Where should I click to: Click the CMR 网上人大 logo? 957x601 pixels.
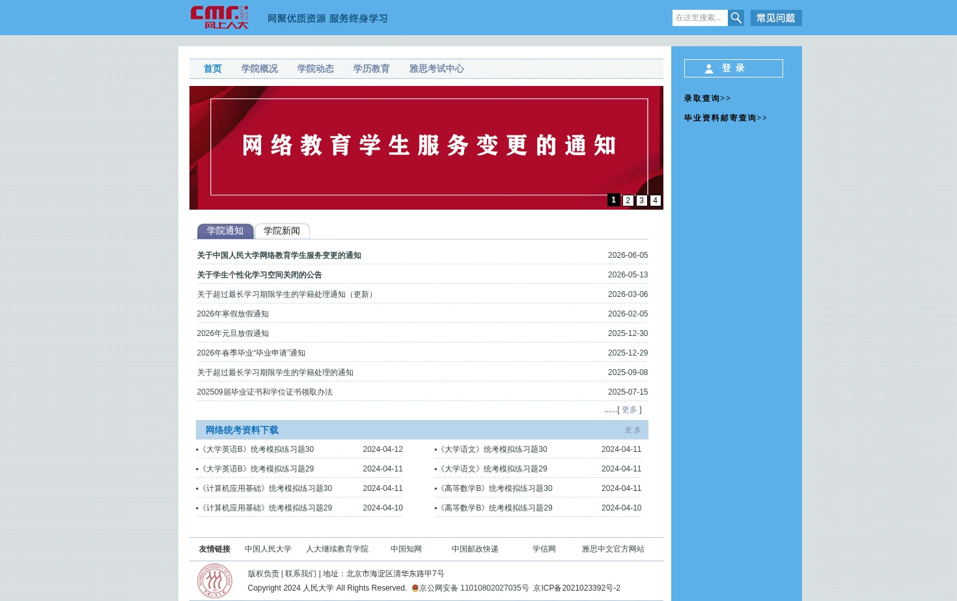pyautogui.click(x=219, y=18)
